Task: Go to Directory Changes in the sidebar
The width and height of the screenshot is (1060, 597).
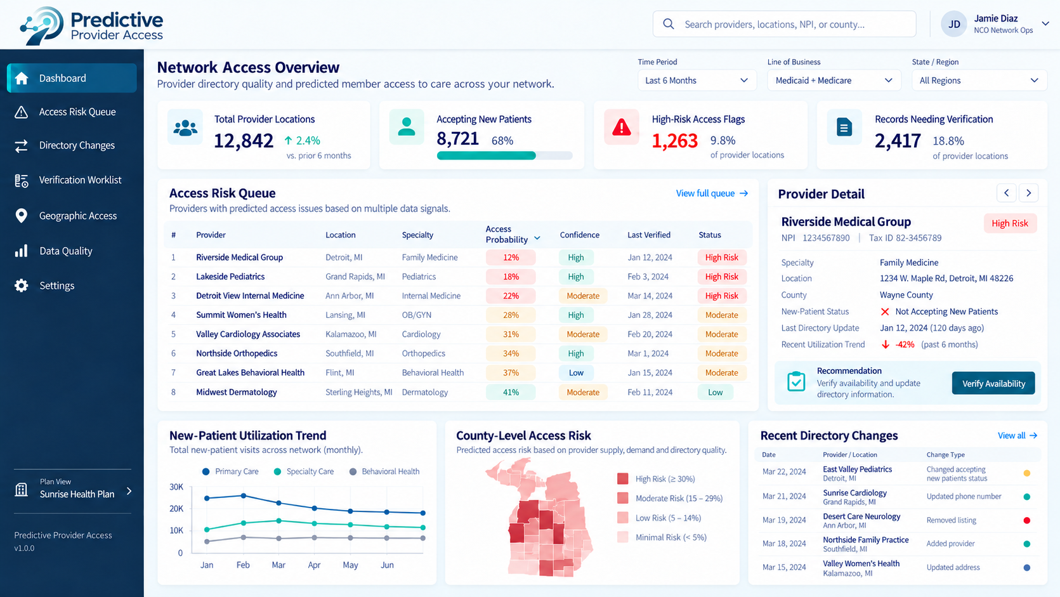Action: [72, 145]
